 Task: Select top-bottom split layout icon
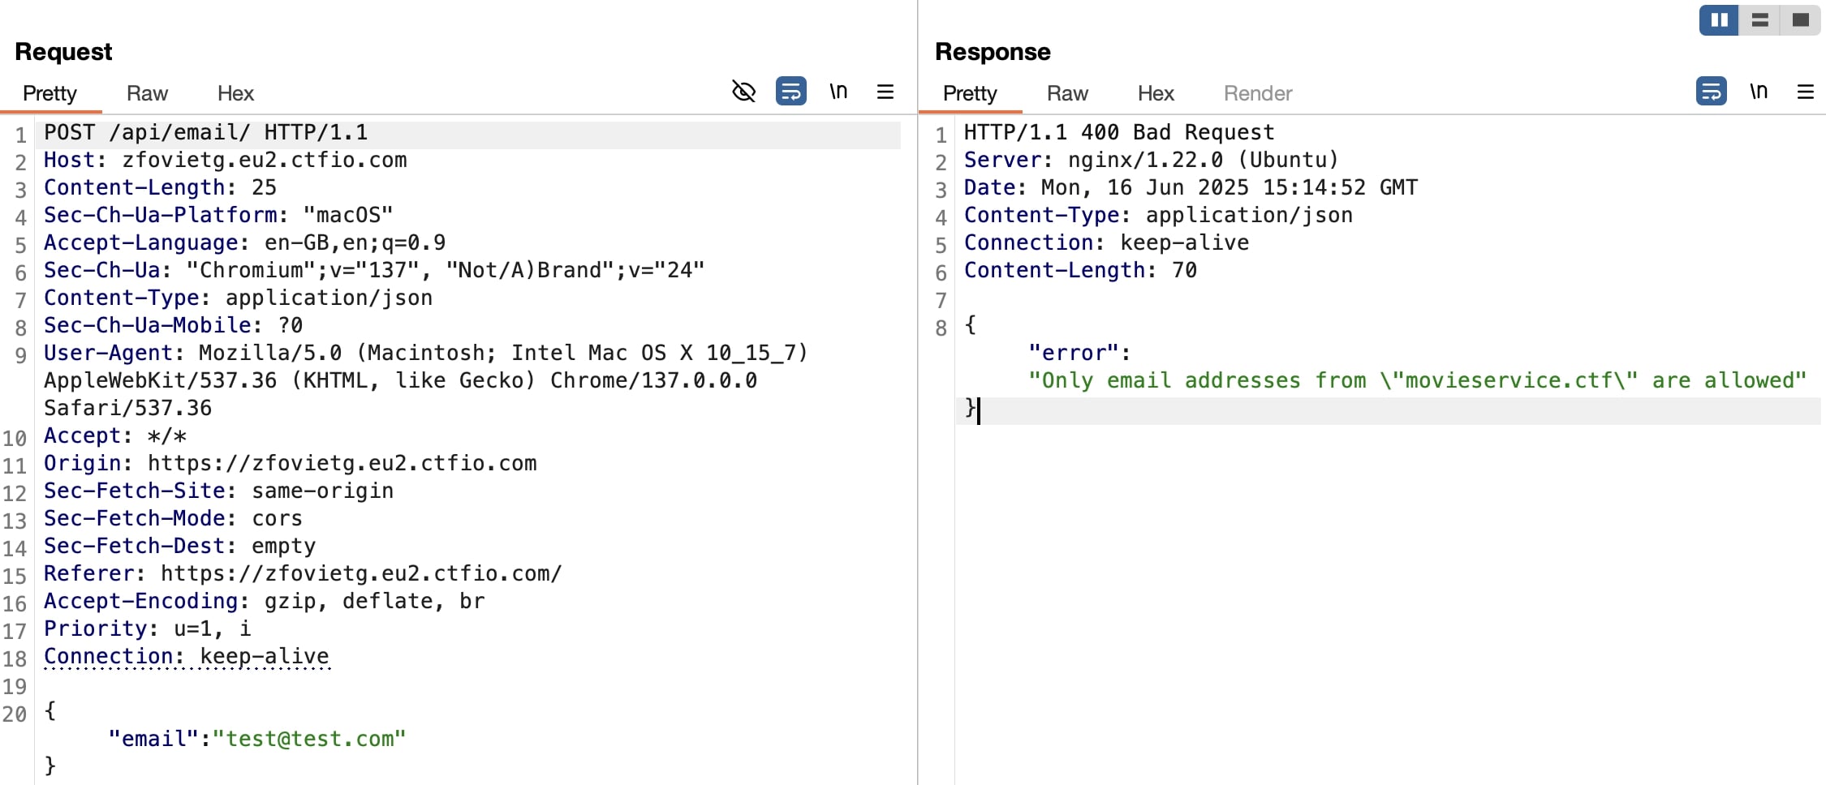(x=1759, y=20)
